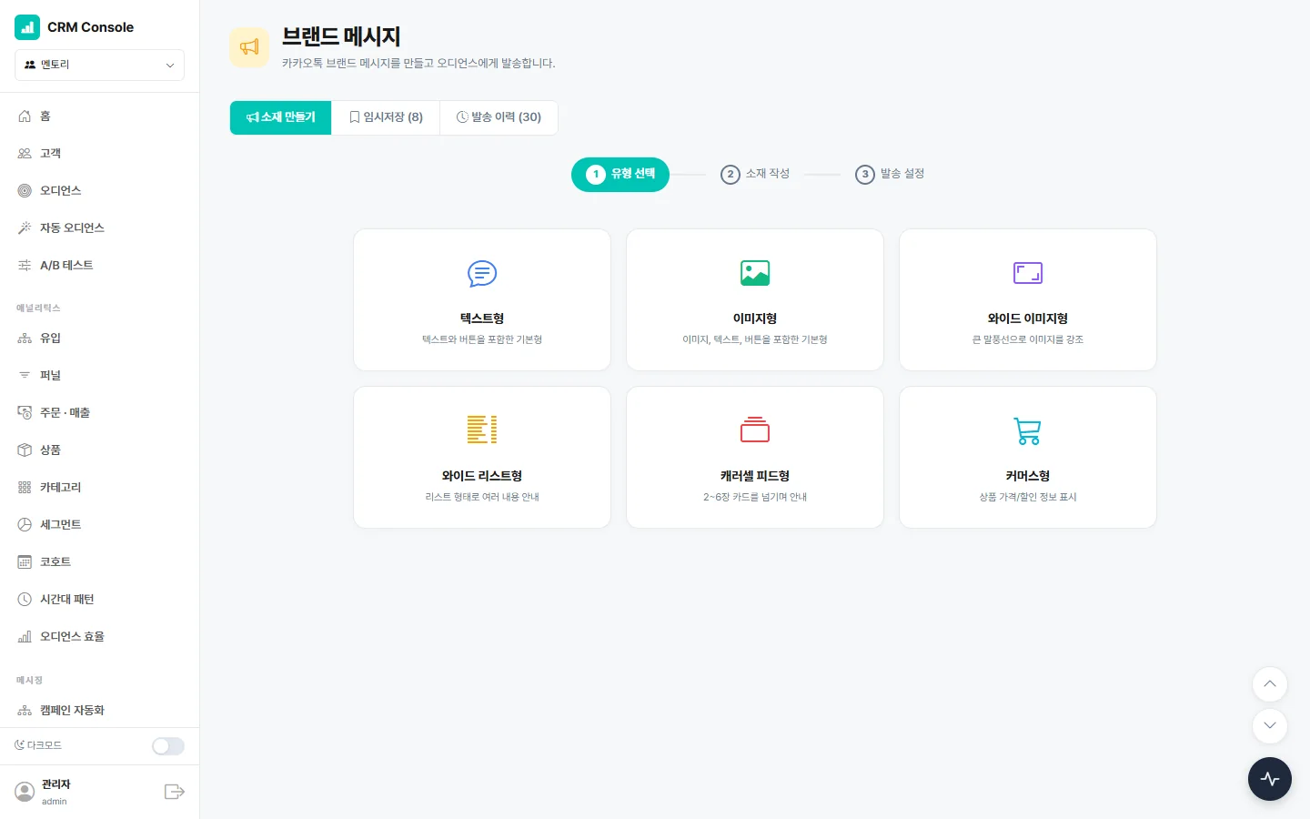Go to 세그먼트 page
The height and width of the screenshot is (819, 1310).
pyautogui.click(x=100, y=525)
